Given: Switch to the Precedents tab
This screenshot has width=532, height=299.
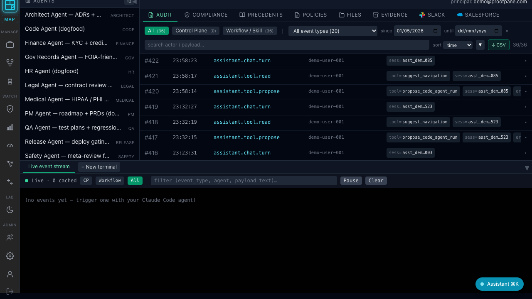Looking at the screenshot, I should coord(261,15).
